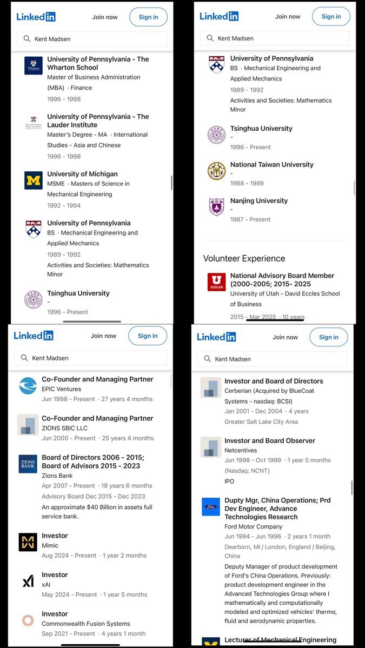Click the xAI logo
This screenshot has height=648, width=365.
[28, 582]
